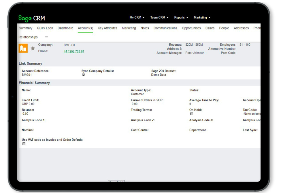Screen dimensions: 281x195
Task: Expand the Marketing dropdown in top bar
Action: click(202, 17)
